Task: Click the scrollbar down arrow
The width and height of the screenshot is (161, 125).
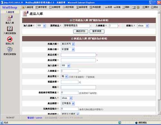Action: pos(159,113)
